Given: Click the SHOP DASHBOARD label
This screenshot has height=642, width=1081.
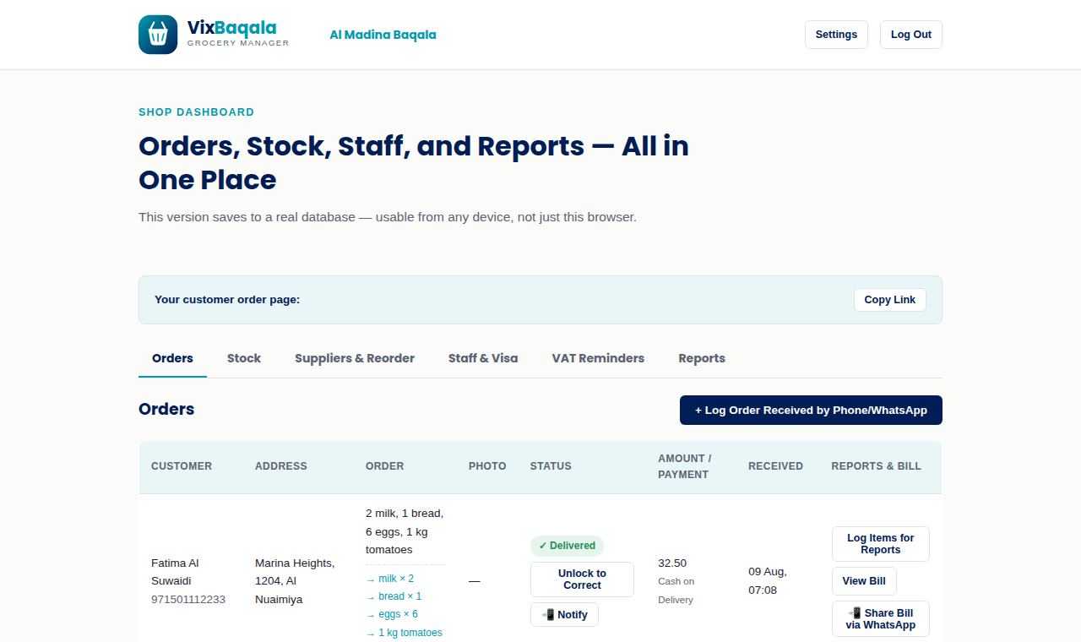Looking at the screenshot, I should 196,112.
